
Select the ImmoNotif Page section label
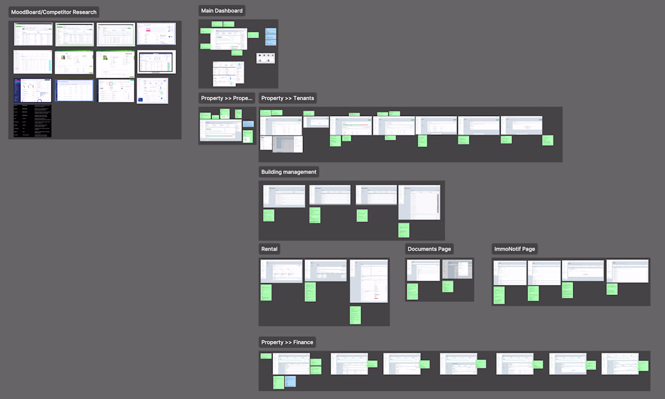click(514, 249)
